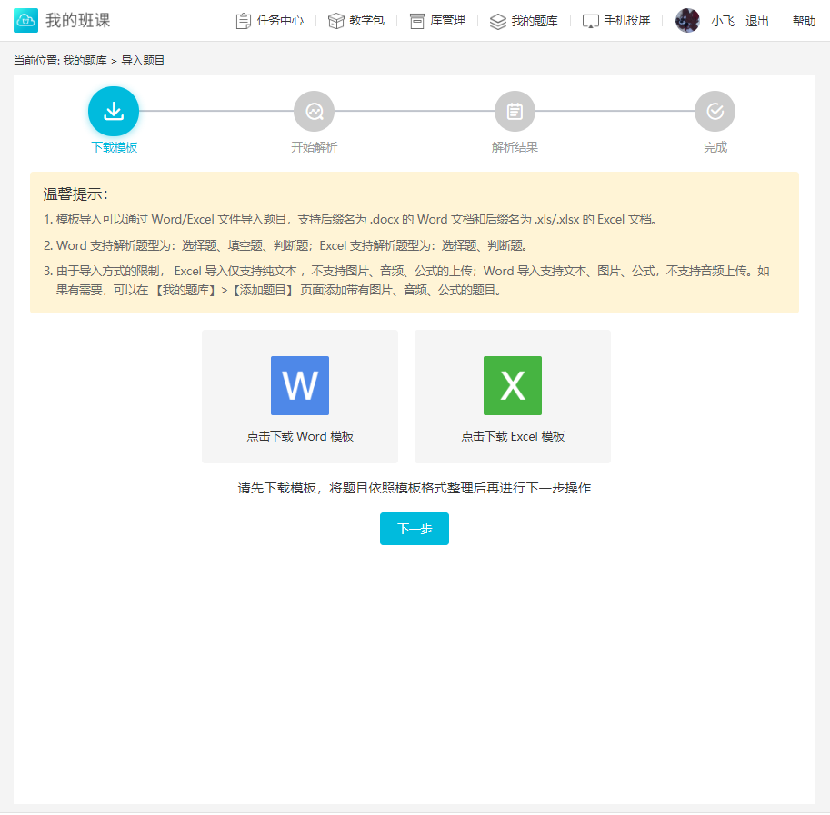This screenshot has height=815, width=830.
Task: Click the 教学包 box icon
Action: 336,21
